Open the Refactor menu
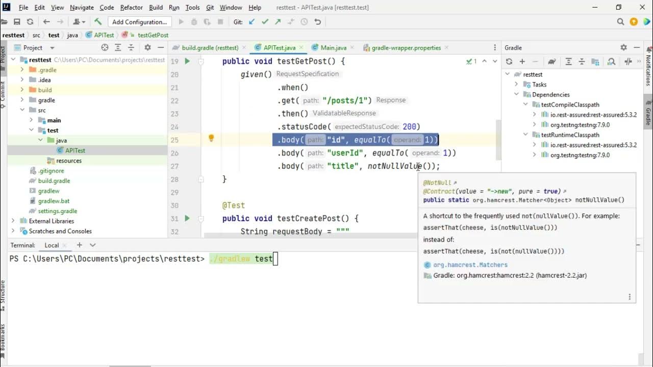This screenshot has height=367, width=653. tap(132, 8)
